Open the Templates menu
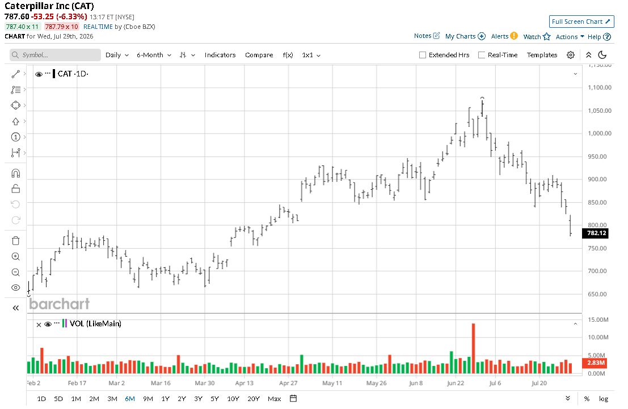 coord(542,55)
